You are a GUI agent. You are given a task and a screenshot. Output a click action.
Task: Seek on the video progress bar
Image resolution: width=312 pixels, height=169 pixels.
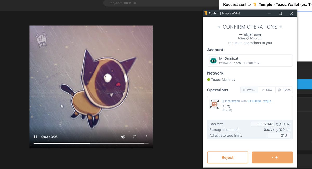coord(91,143)
